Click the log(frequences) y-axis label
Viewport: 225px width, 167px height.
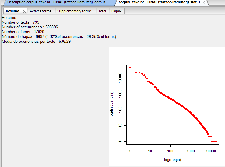click(x=112, y=104)
